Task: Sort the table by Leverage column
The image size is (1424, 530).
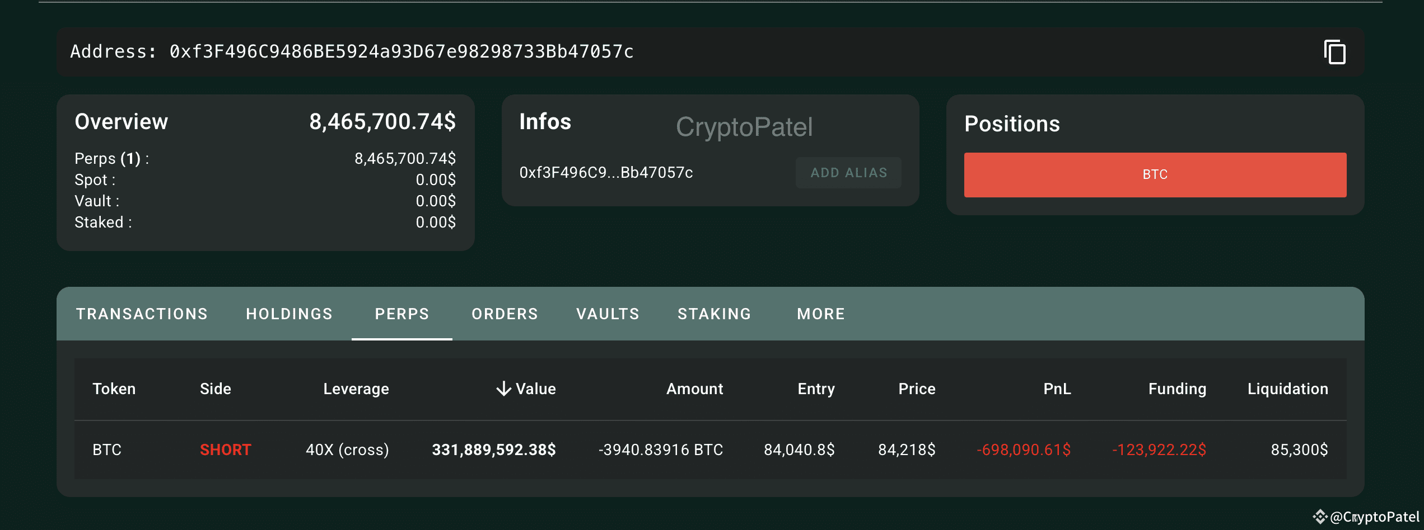Action: [356, 388]
